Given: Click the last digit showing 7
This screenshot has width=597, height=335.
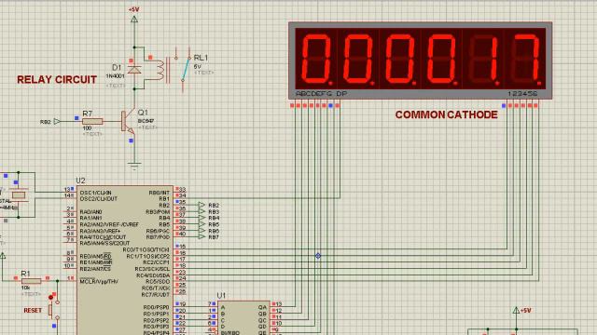Looking at the screenshot, I should [x=526, y=59].
